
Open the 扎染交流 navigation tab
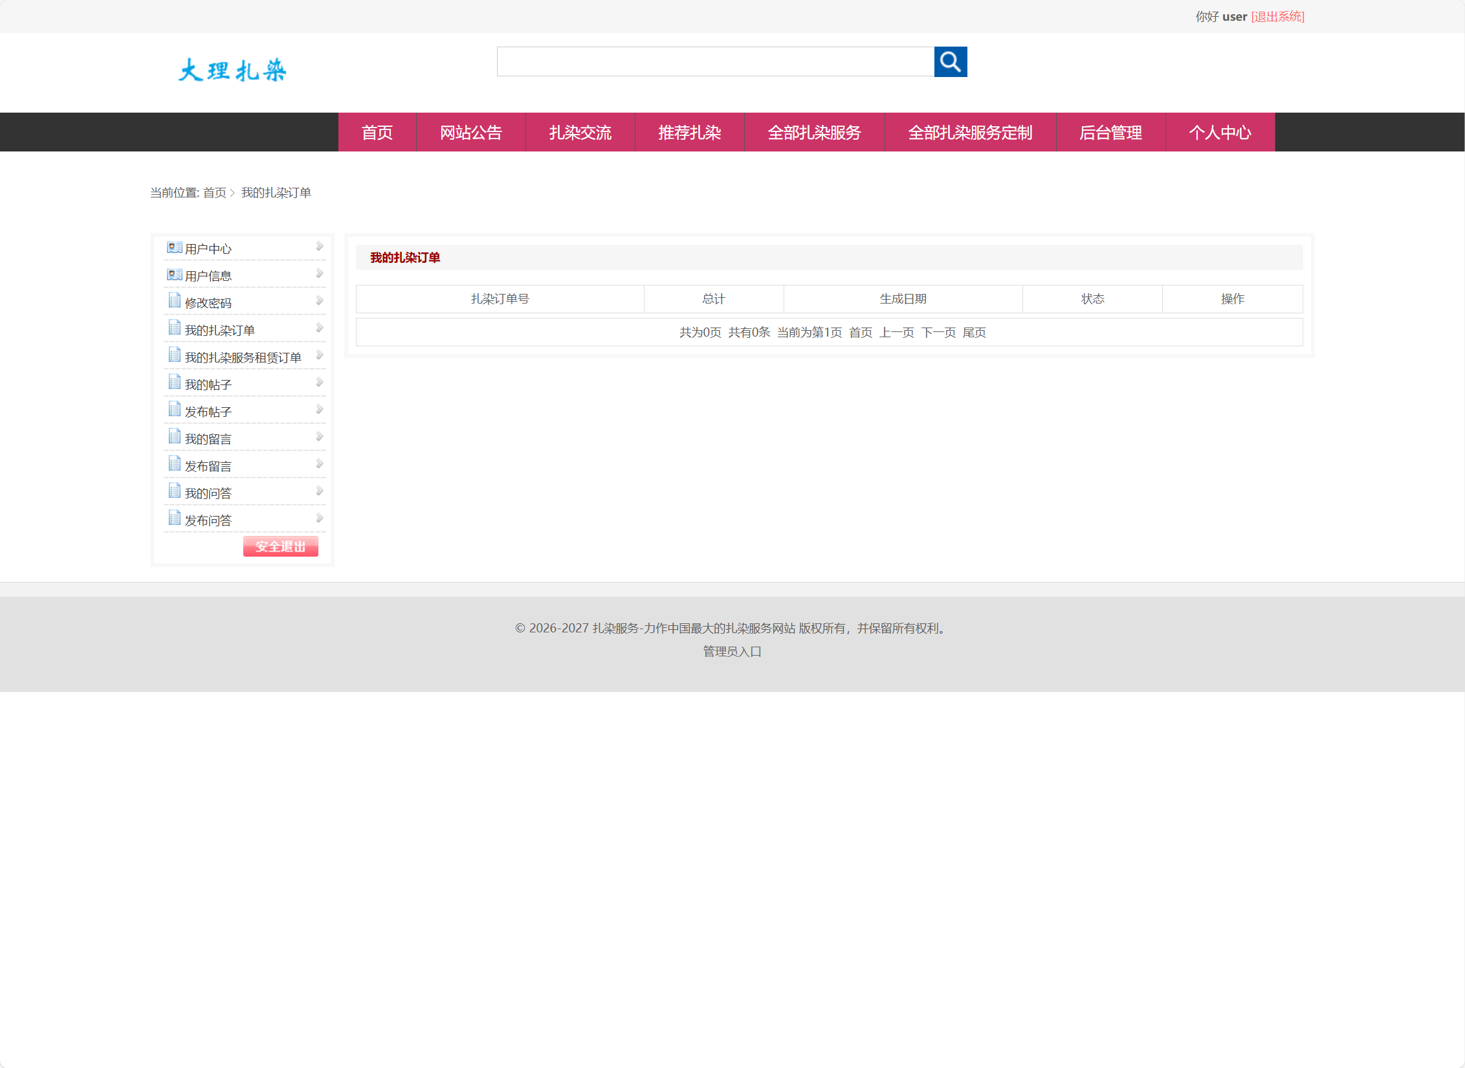(580, 133)
